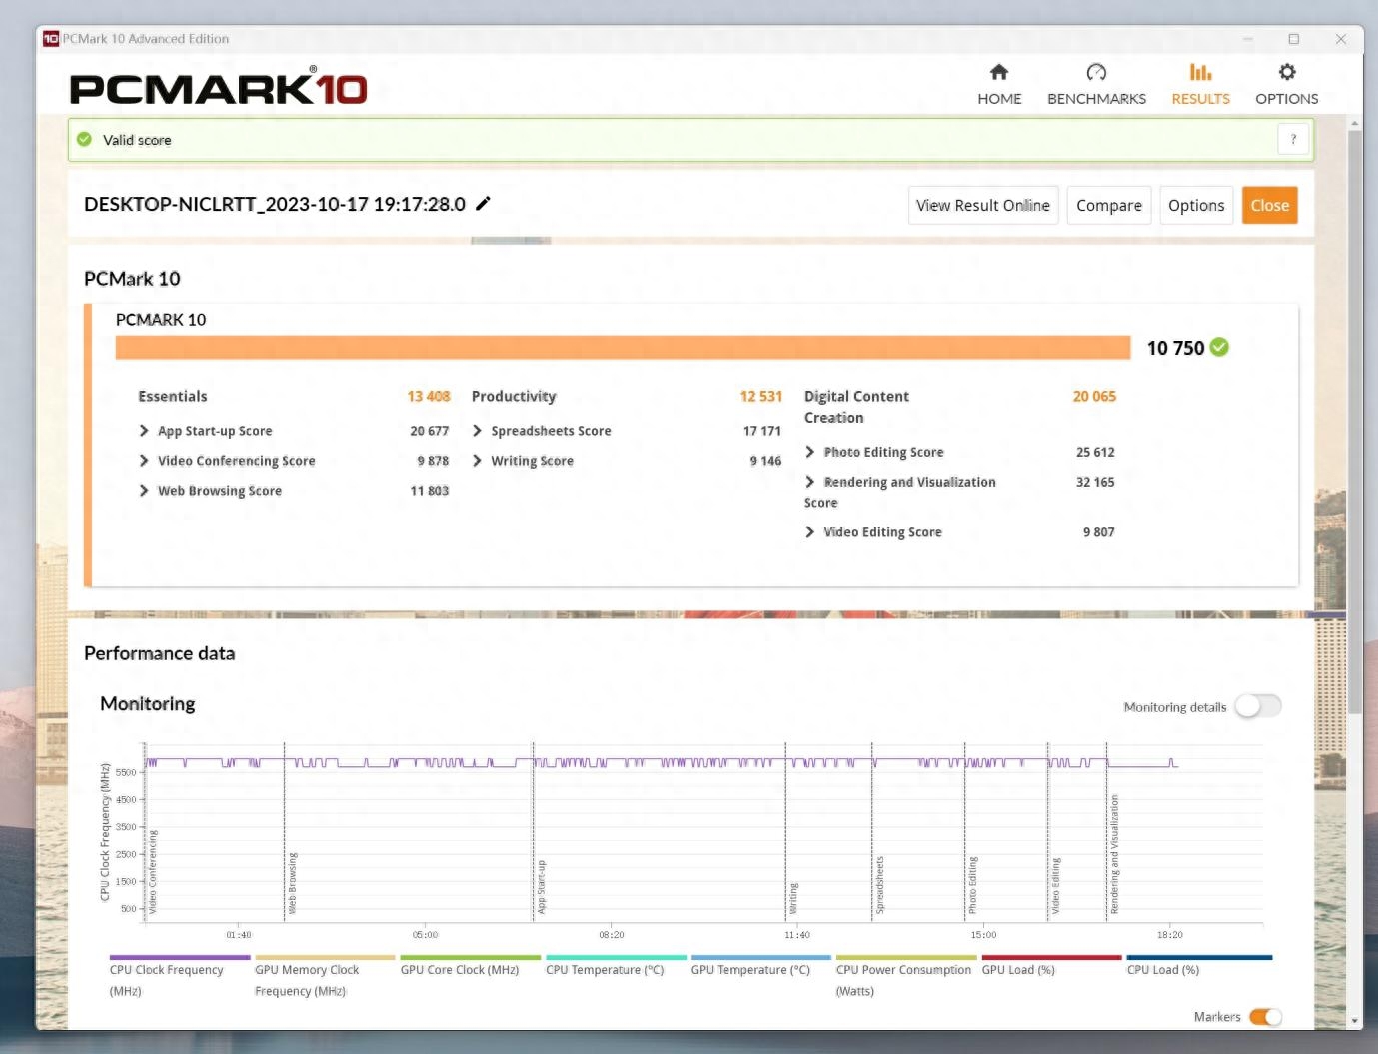Maximize the PCMark 10 window
This screenshot has height=1054, width=1378.
[x=1293, y=39]
